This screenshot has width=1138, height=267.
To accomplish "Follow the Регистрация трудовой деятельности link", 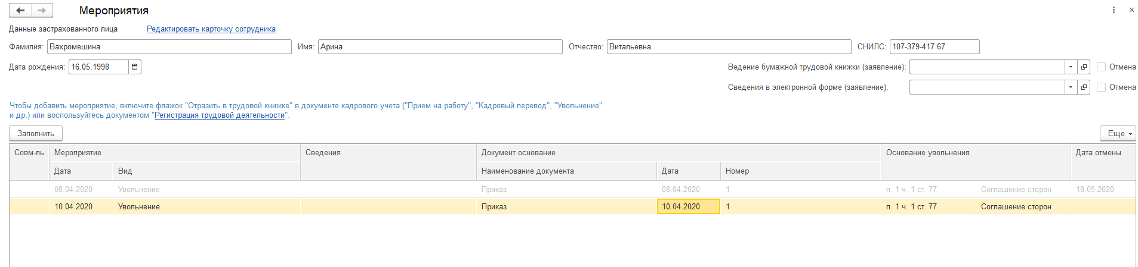I will pyautogui.click(x=220, y=115).
